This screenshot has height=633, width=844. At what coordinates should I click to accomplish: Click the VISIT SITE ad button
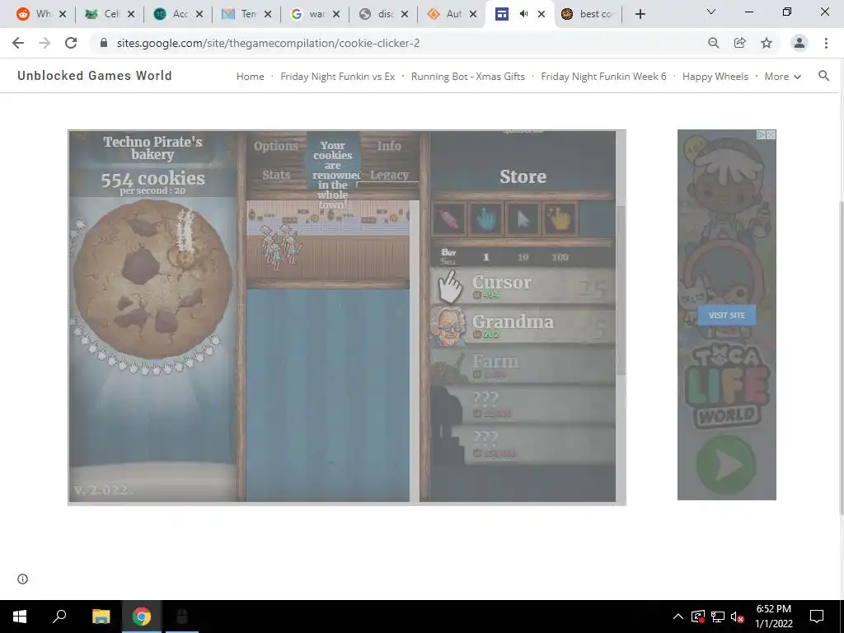click(727, 315)
